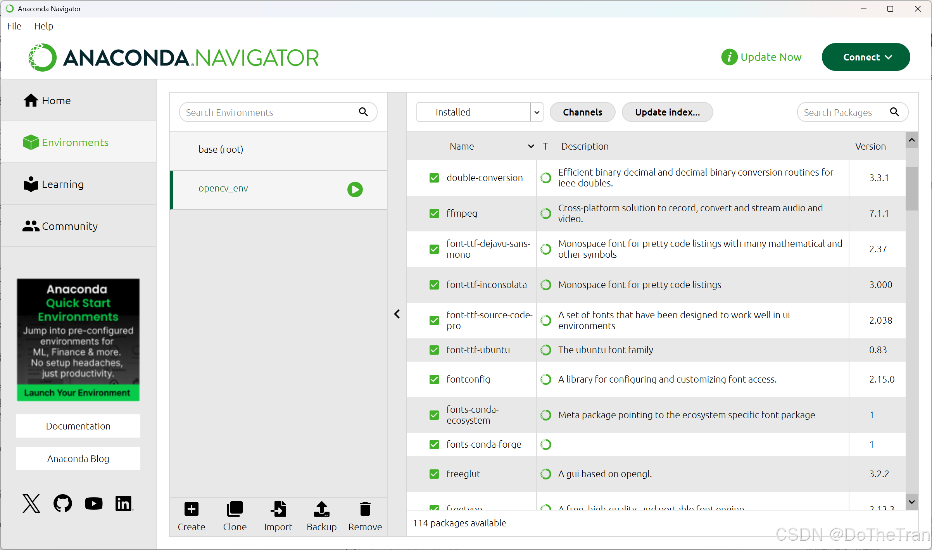Click the Backup environment icon

pos(321,509)
